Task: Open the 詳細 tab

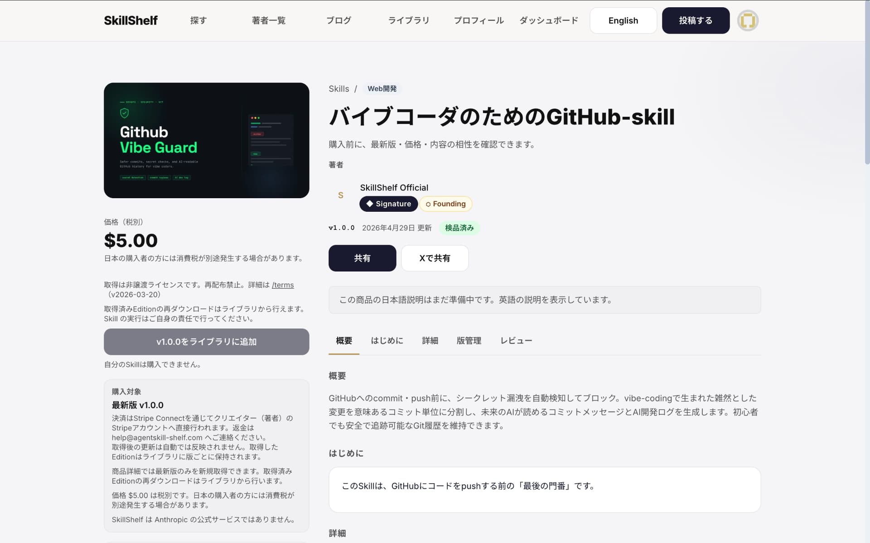Action: pos(430,340)
